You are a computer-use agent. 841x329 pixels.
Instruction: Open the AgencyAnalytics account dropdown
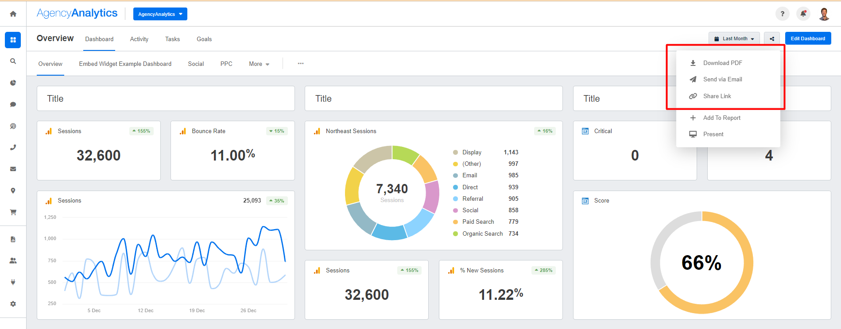[x=160, y=14]
